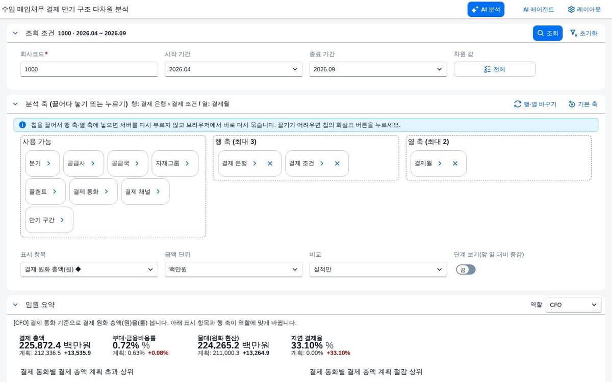Click the 결제월 chip arrow
612x382 pixels.
(440, 163)
